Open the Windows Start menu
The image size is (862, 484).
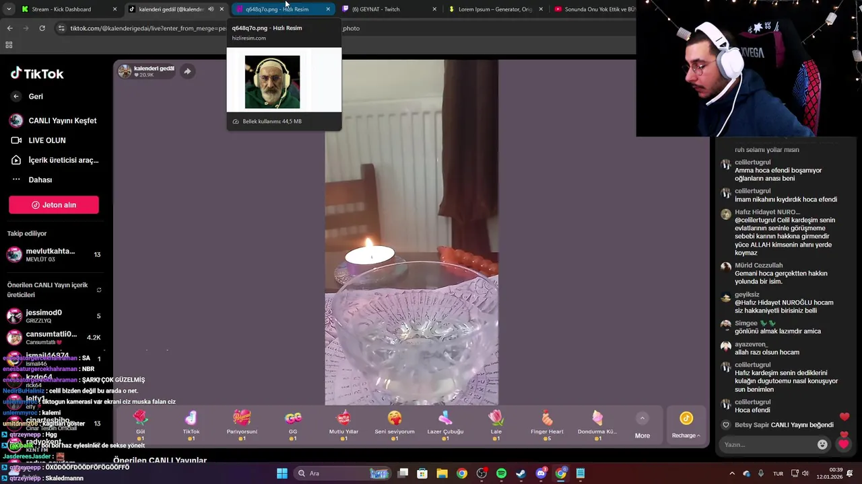click(x=282, y=473)
